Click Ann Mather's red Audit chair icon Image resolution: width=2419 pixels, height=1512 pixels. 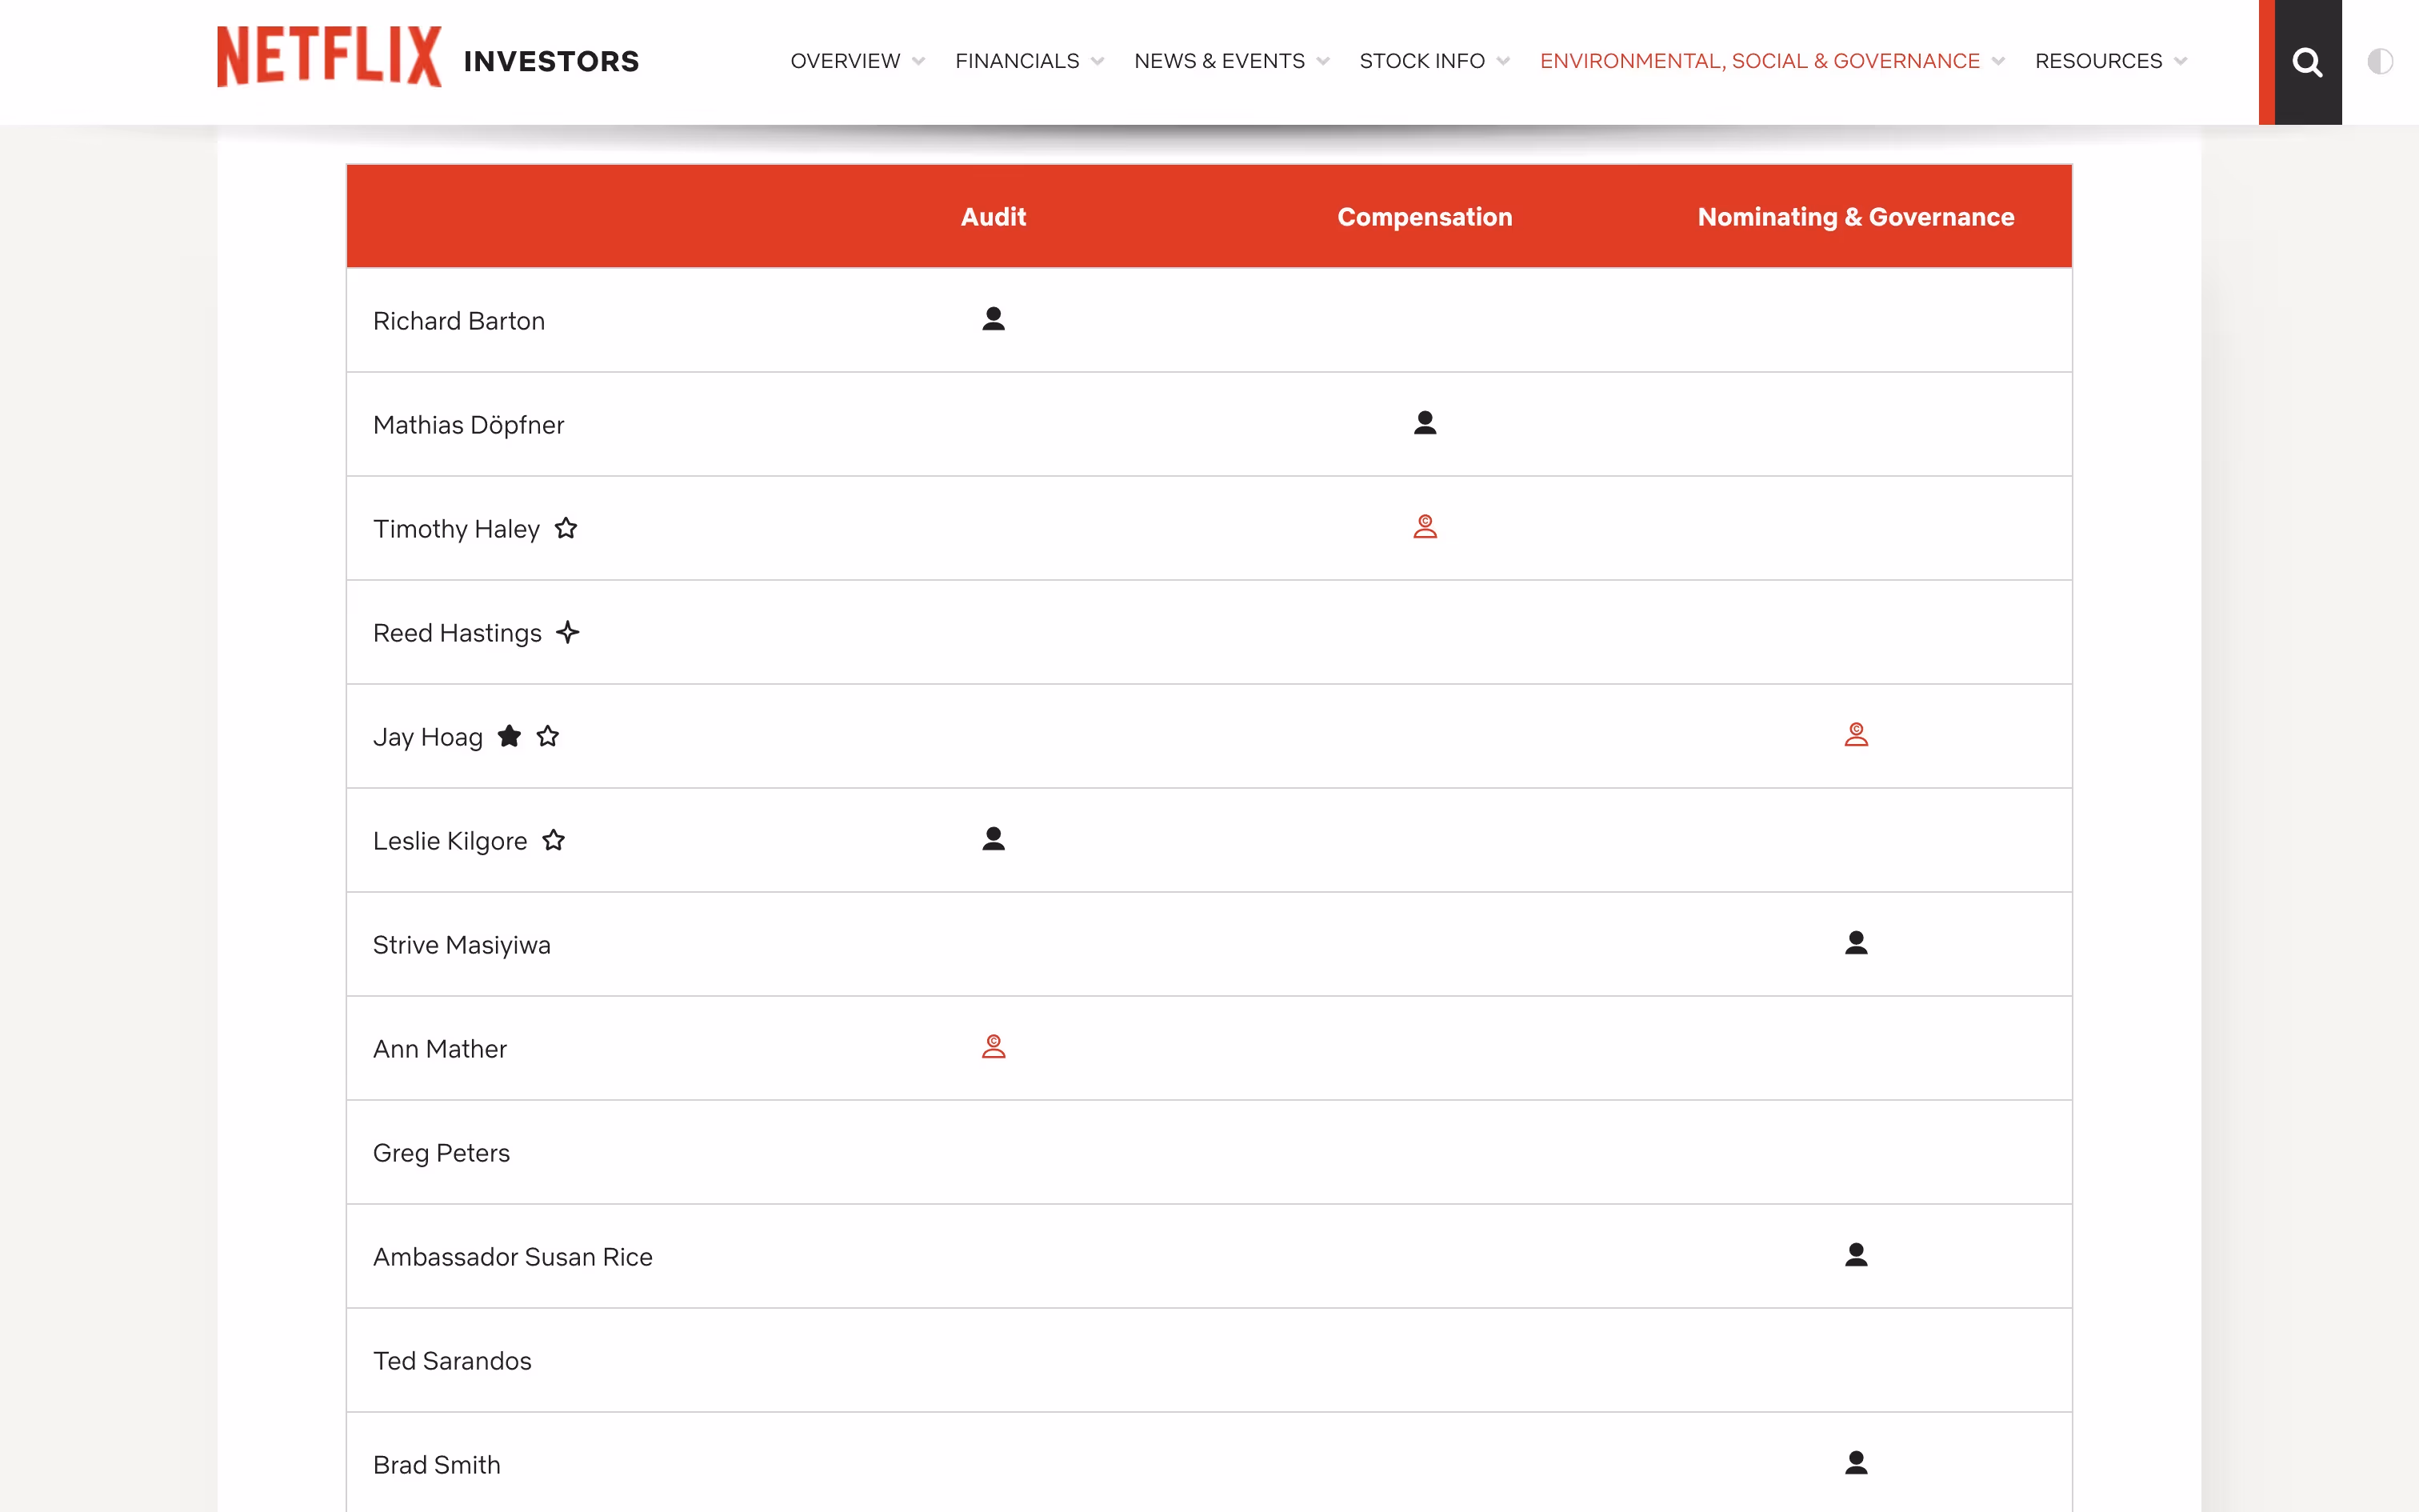pyautogui.click(x=993, y=1047)
